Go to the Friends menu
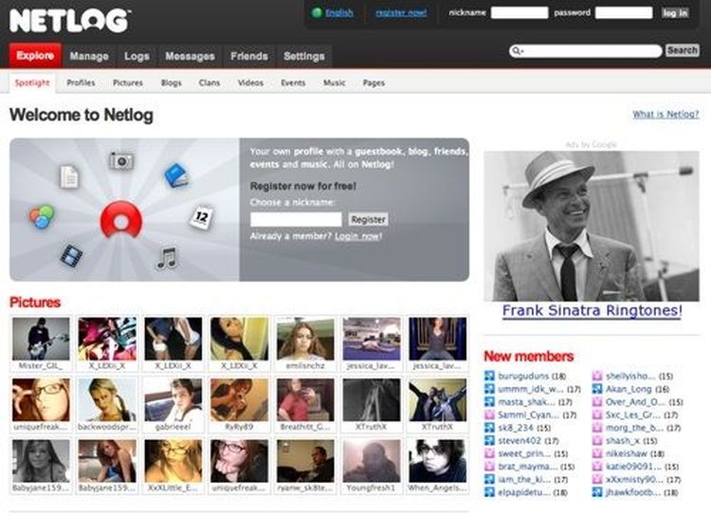The width and height of the screenshot is (711, 515). point(249,56)
